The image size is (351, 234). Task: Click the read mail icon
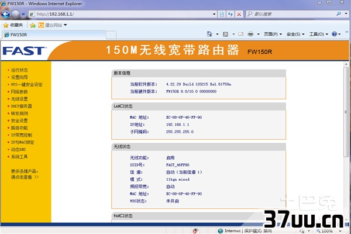(x=241, y=34)
